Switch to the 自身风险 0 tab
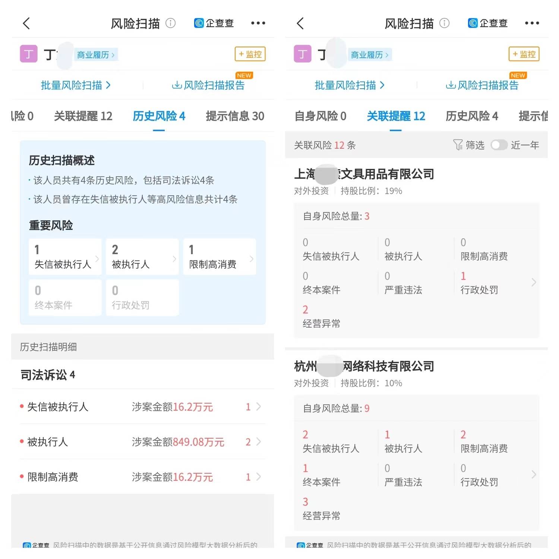 click(x=320, y=116)
